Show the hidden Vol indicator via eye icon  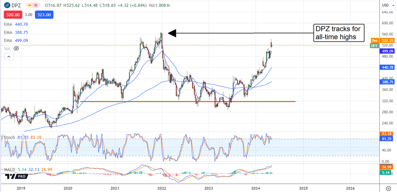16,49
